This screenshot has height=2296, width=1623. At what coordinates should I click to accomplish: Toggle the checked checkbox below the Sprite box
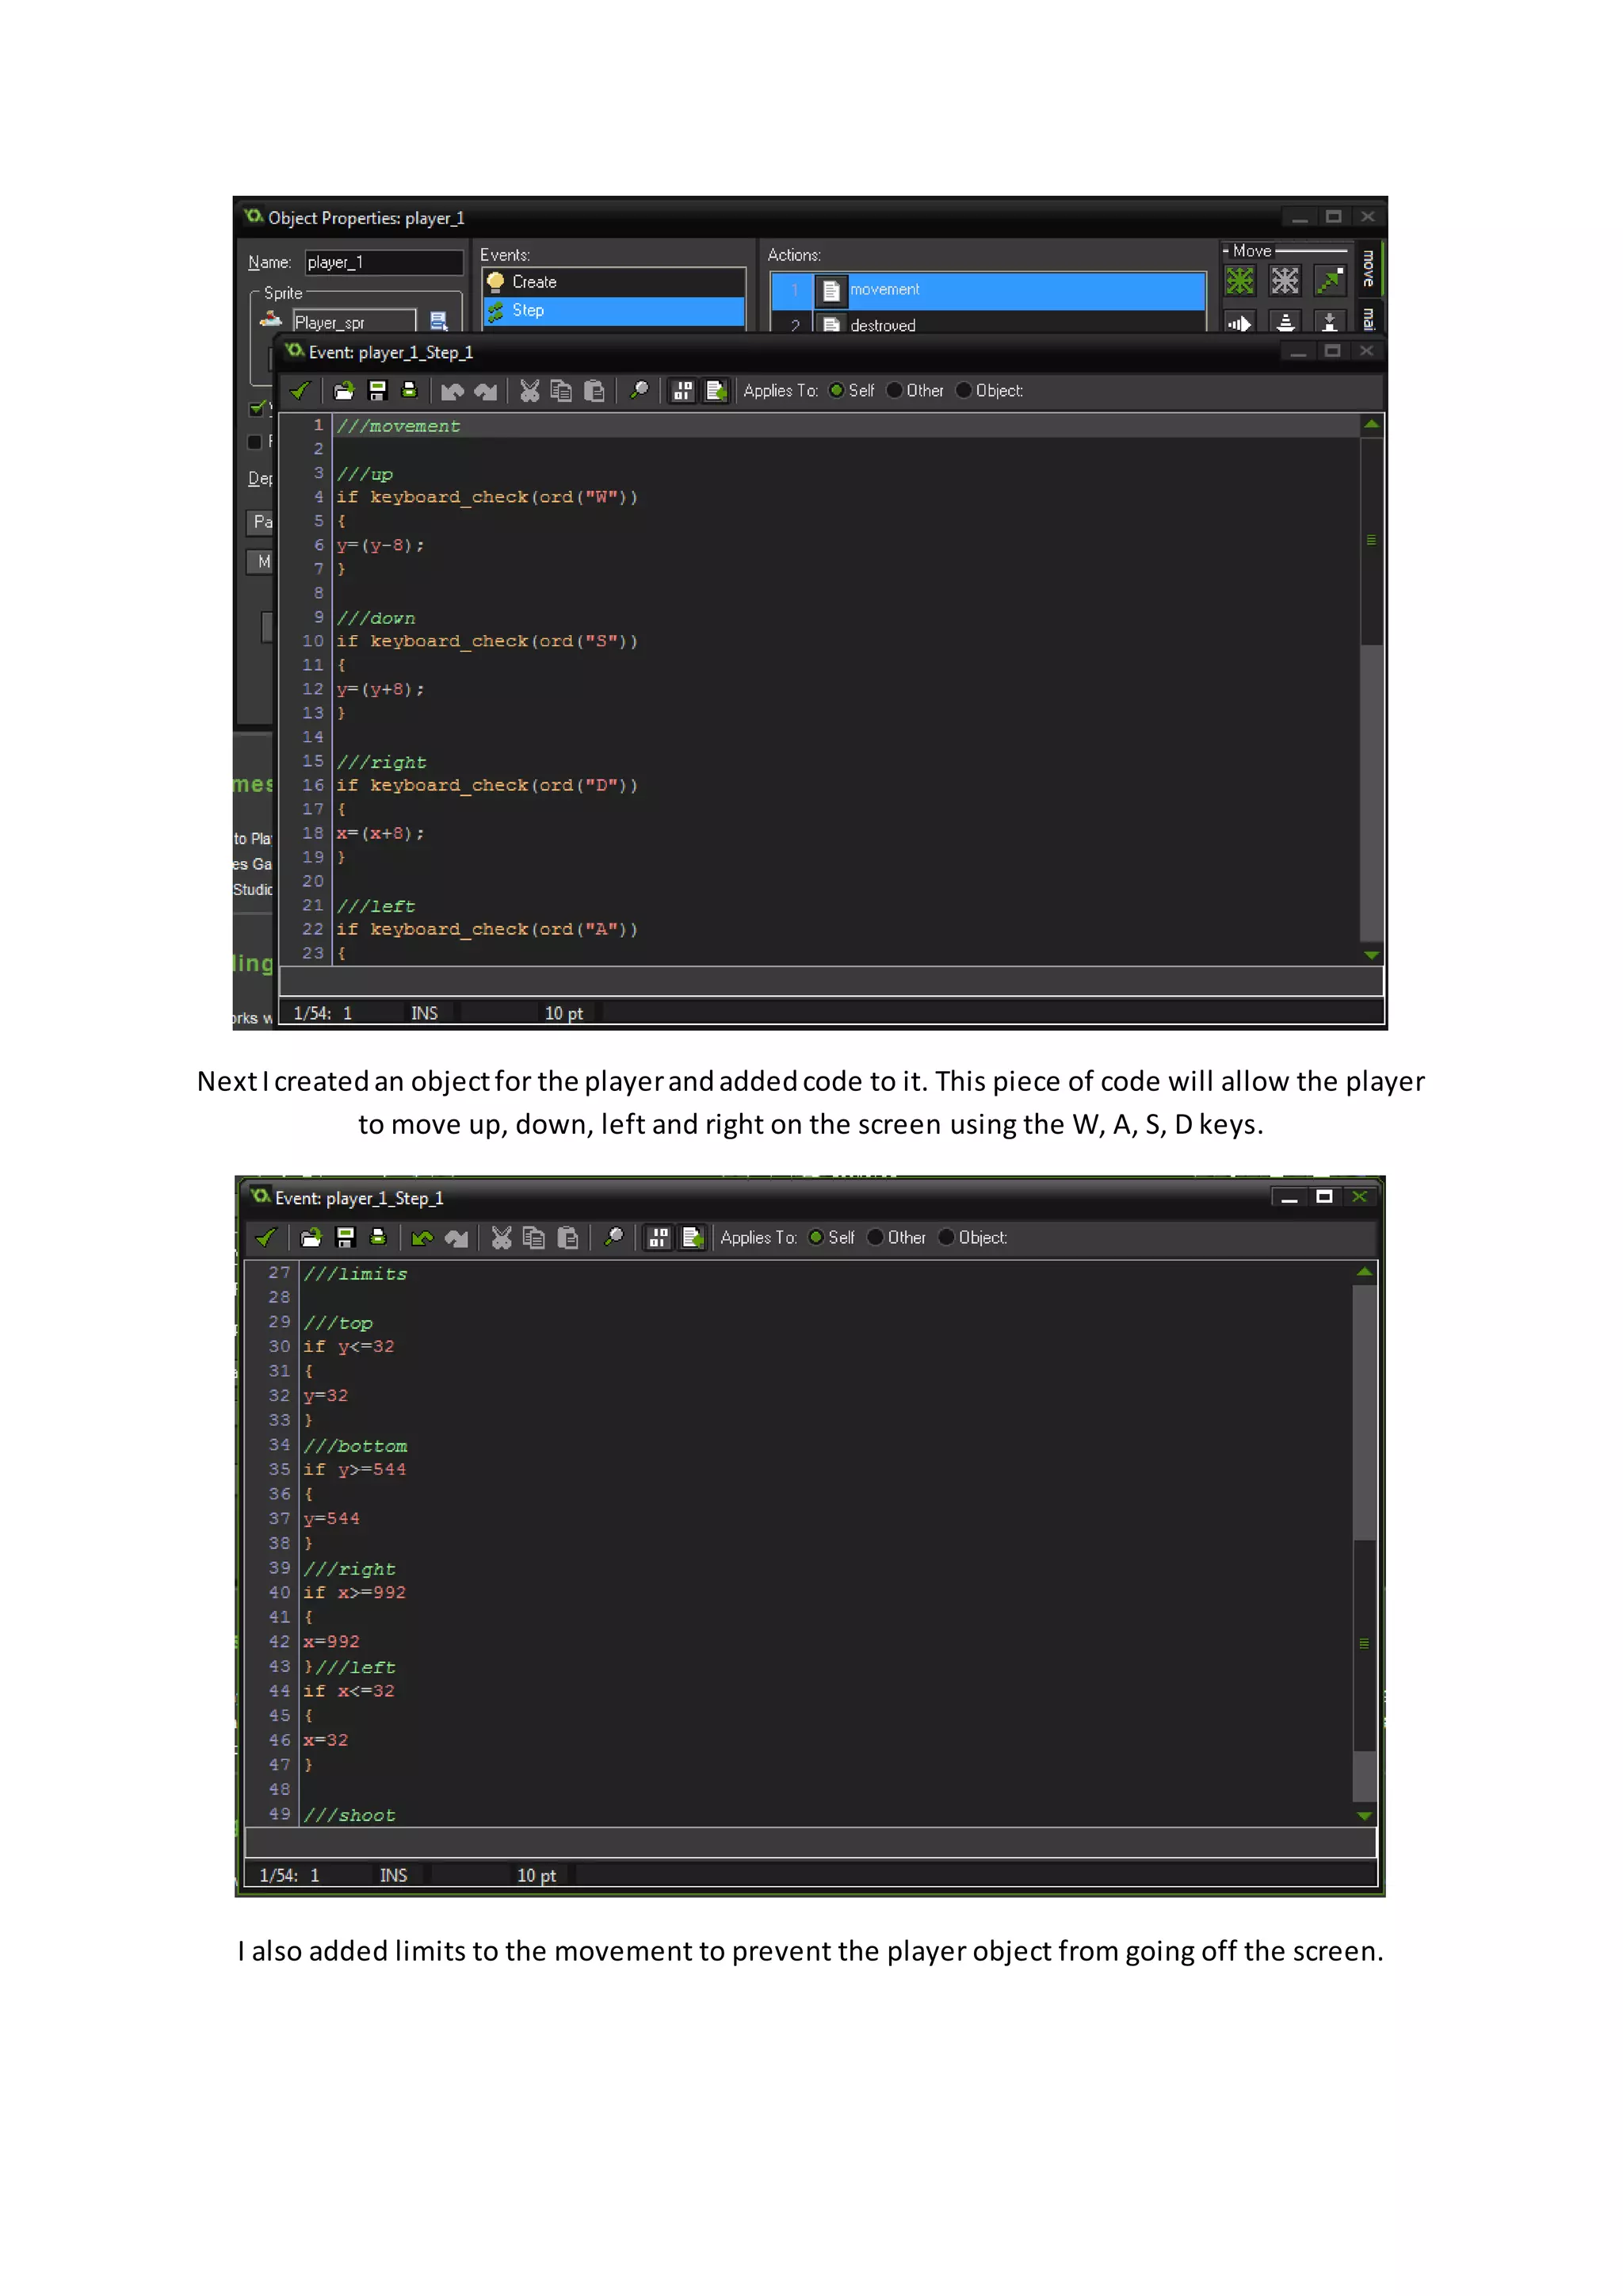point(257,408)
